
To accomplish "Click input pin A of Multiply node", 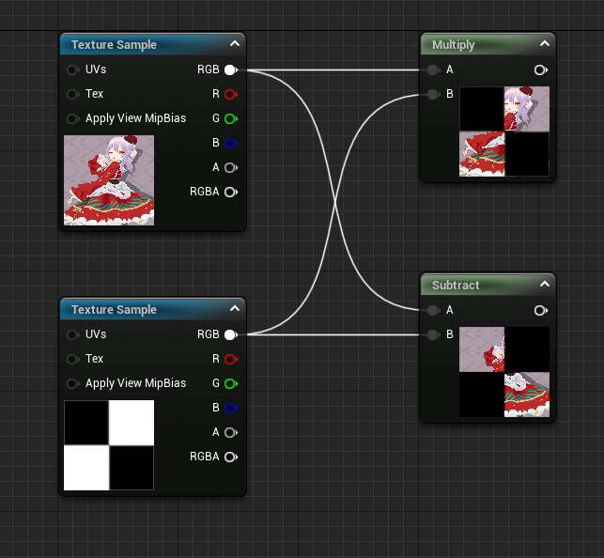I will pyautogui.click(x=433, y=70).
